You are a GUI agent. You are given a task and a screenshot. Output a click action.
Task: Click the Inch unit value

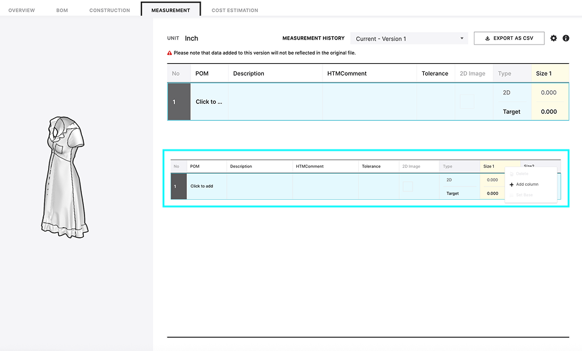[x=191, y=38]
